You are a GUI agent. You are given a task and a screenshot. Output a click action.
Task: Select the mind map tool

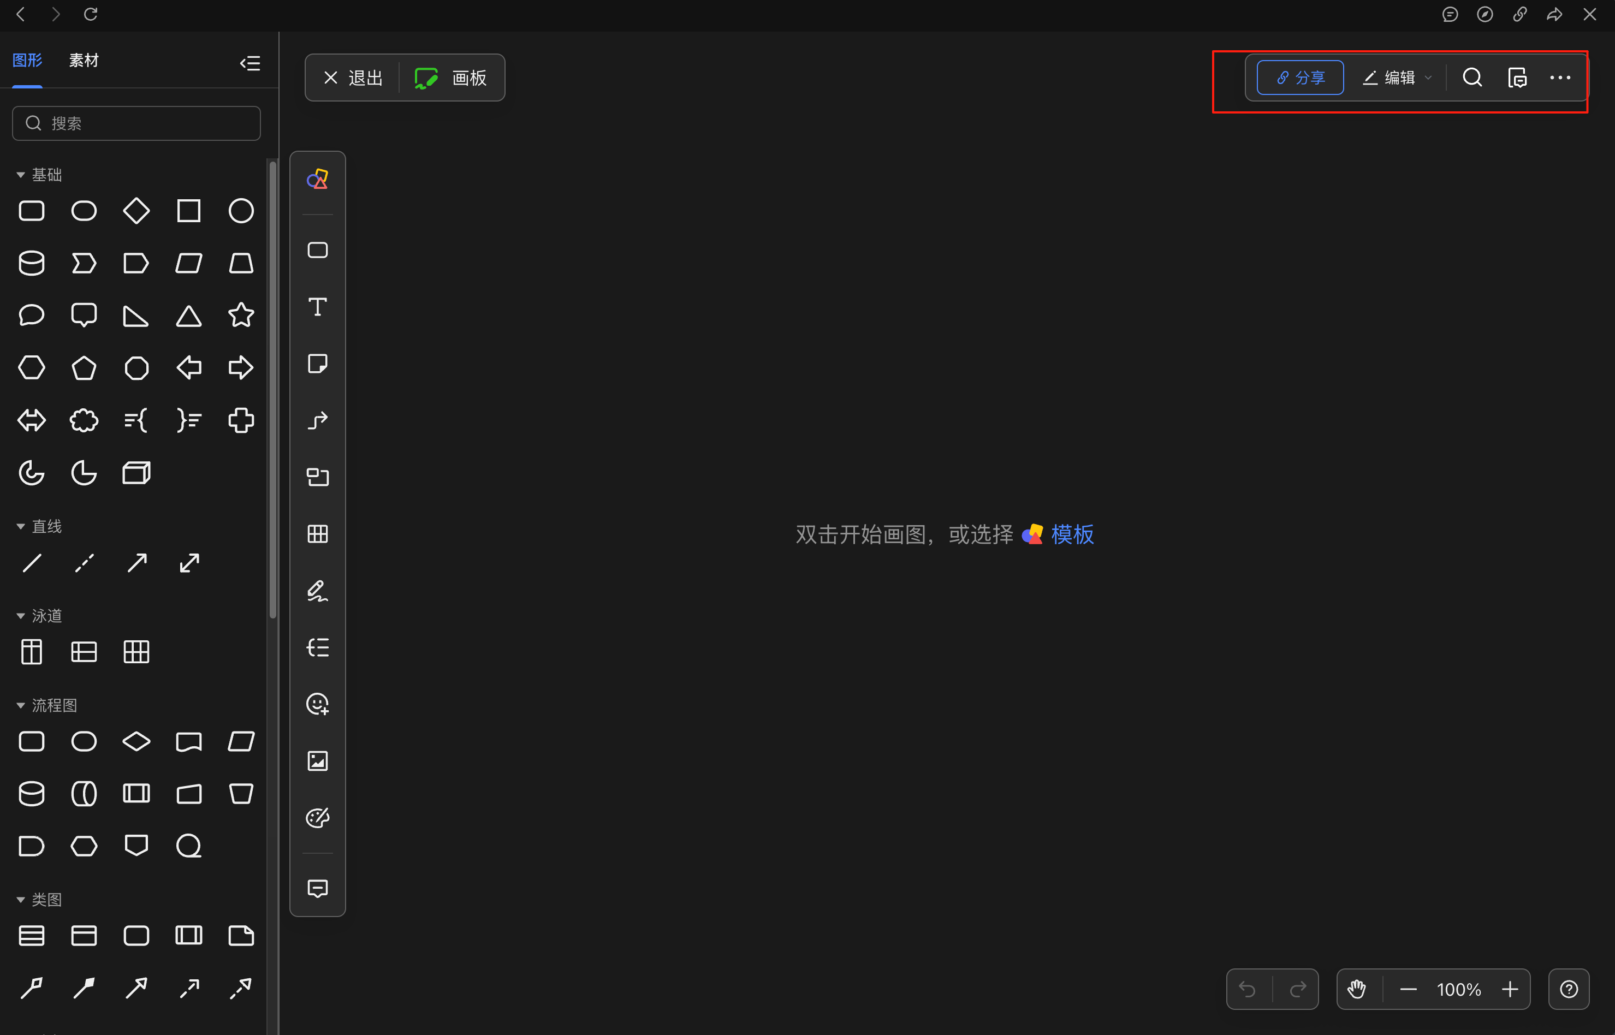tap(317, 647)
